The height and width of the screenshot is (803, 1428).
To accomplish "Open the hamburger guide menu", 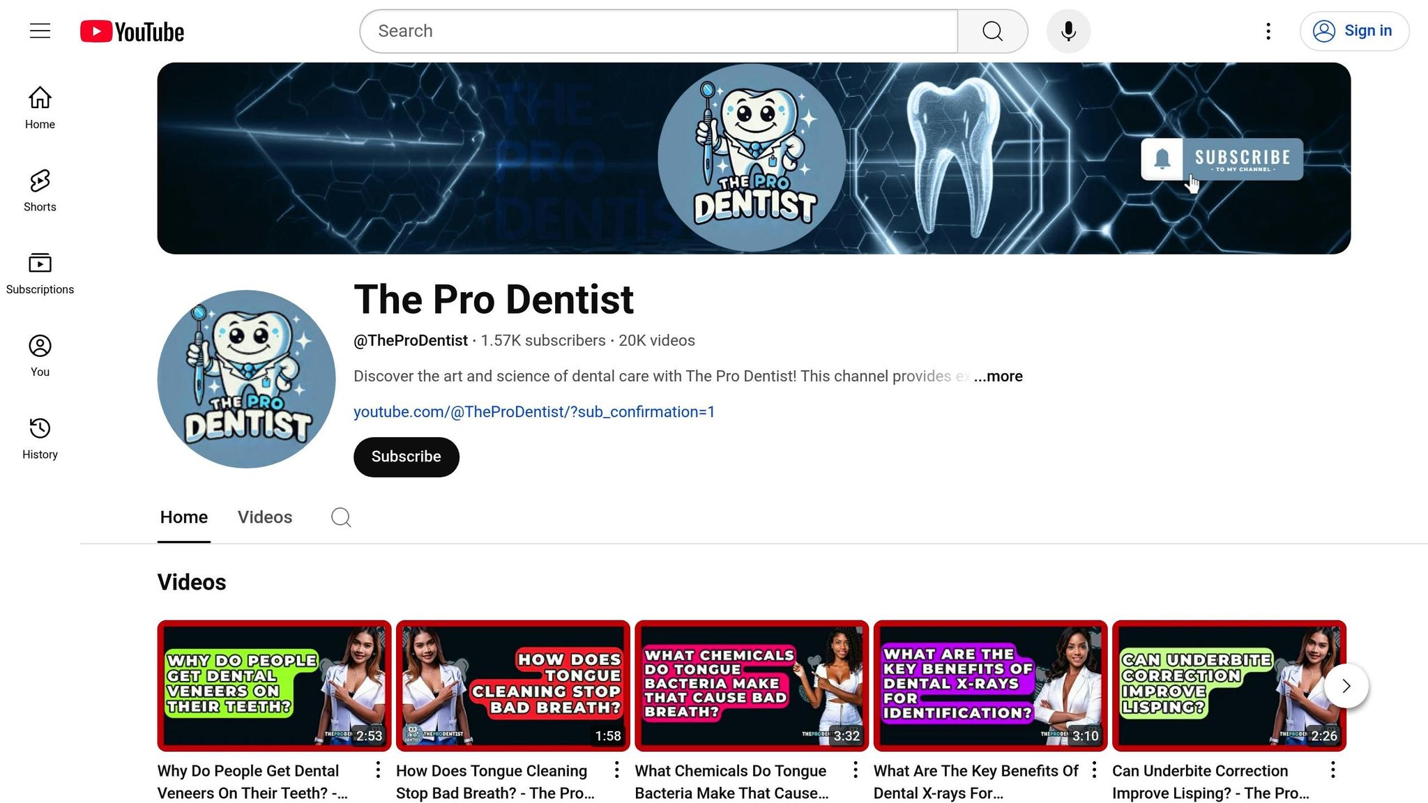I will [40, 31].
